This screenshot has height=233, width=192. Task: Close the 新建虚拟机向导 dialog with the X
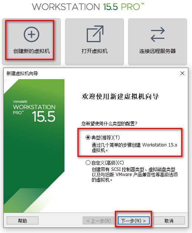click(x=182, y=73)
